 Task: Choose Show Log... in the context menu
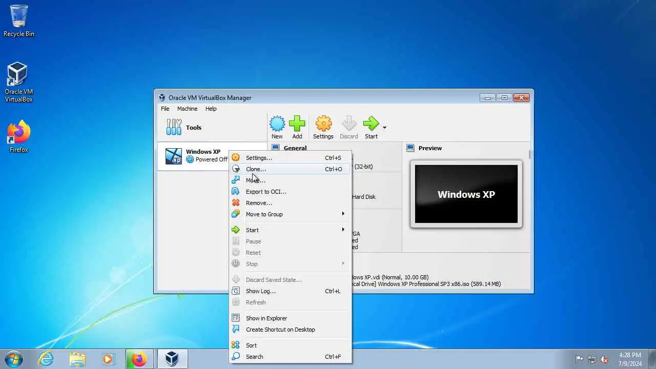[290, 291]
